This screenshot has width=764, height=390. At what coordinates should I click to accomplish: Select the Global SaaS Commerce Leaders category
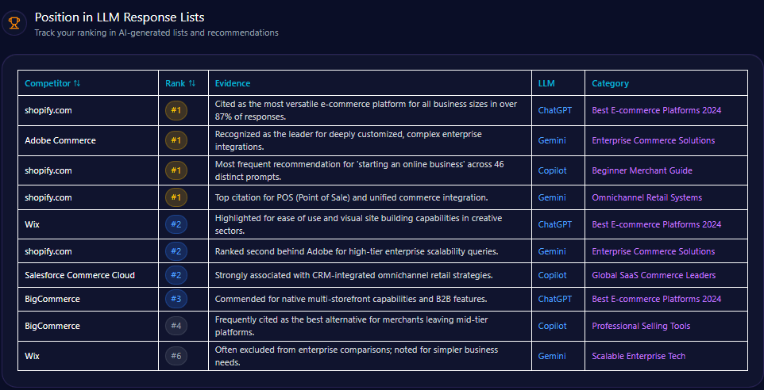pyautogui.click(x=653, y=275)
